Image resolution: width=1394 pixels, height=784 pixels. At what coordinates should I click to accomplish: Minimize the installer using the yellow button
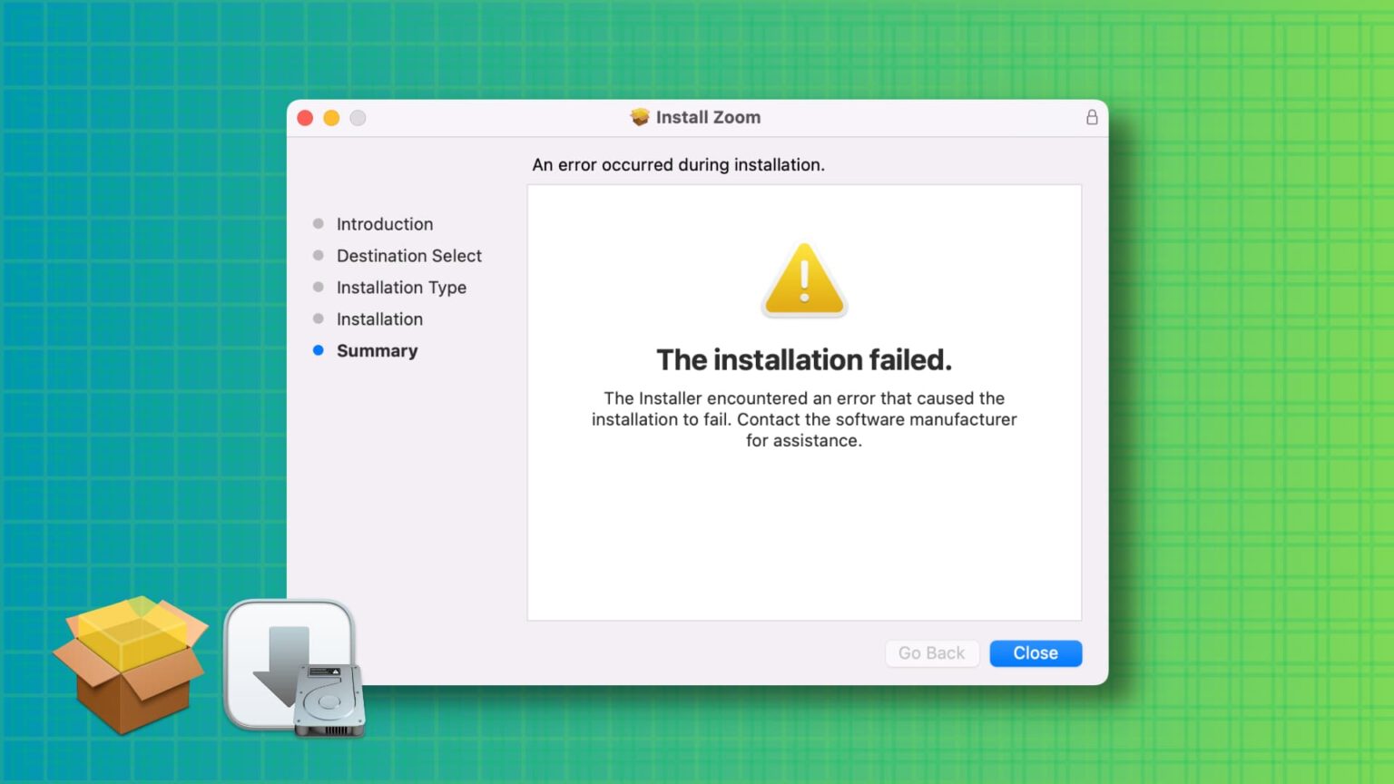click(x=331, y=118)
